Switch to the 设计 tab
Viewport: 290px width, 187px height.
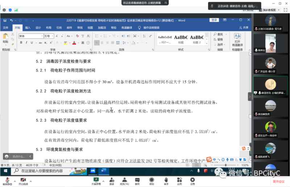(x=38, y=28)
